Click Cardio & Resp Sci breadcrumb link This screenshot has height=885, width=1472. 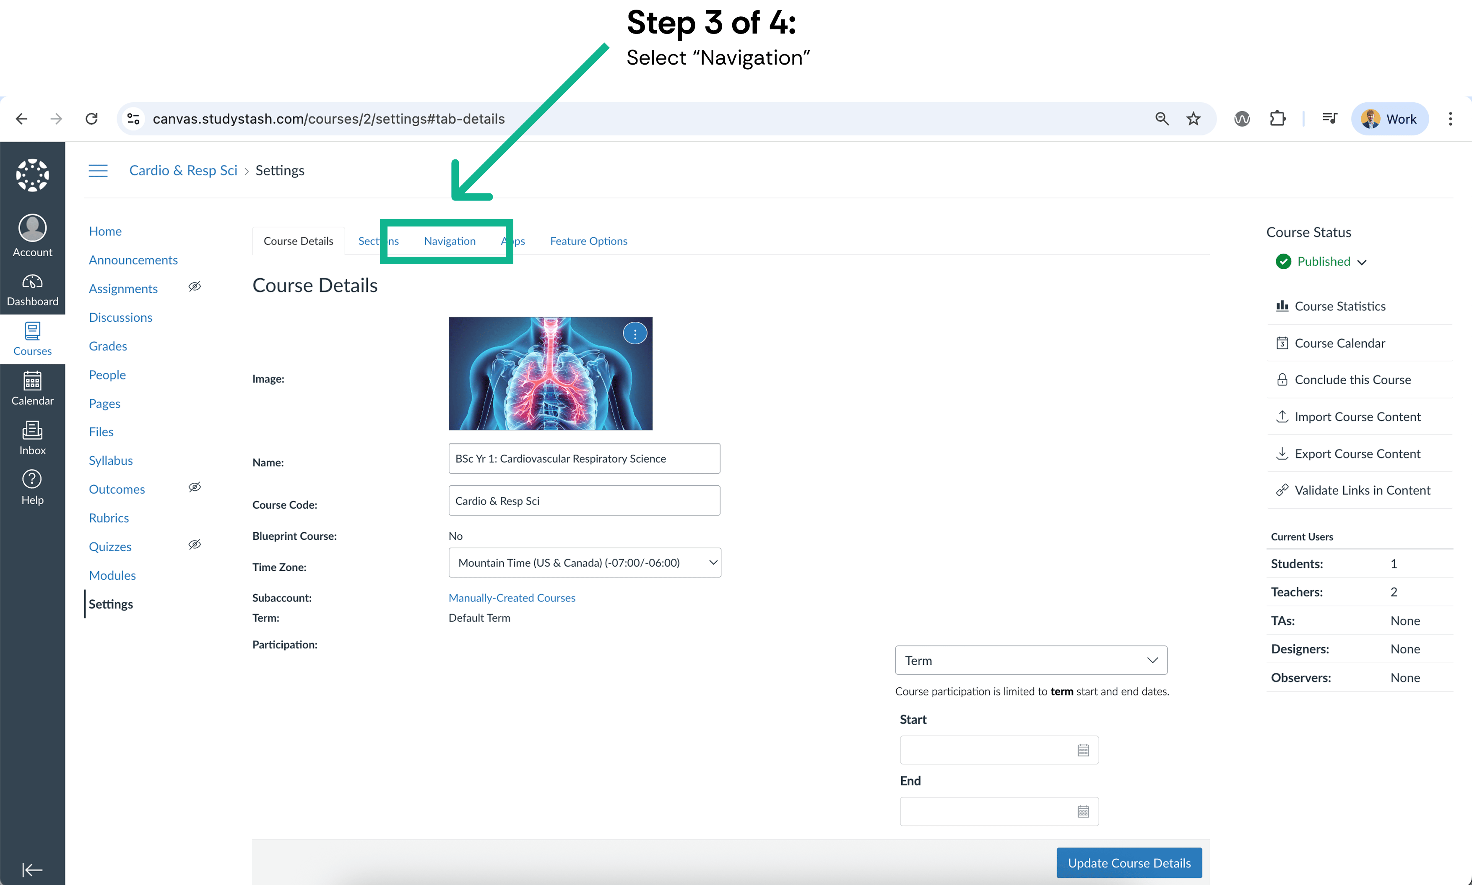pyautogui.click(x=183, y=171)
